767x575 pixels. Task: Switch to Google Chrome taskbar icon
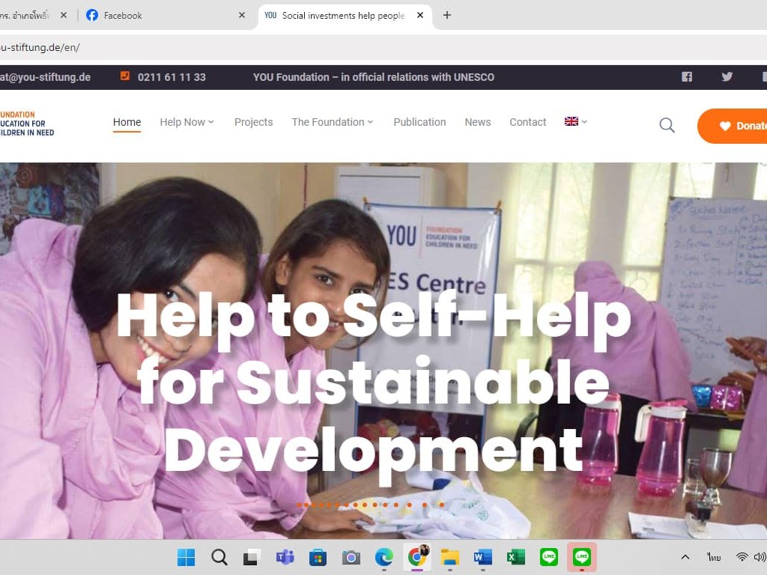417,556
